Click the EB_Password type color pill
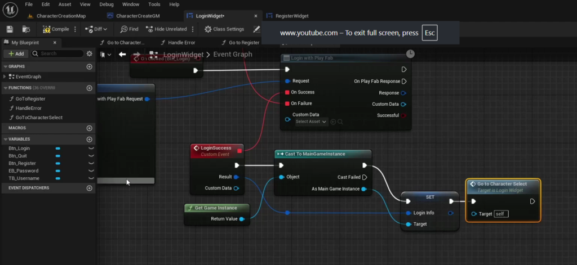Screen dimensions: 577x265 58,171
